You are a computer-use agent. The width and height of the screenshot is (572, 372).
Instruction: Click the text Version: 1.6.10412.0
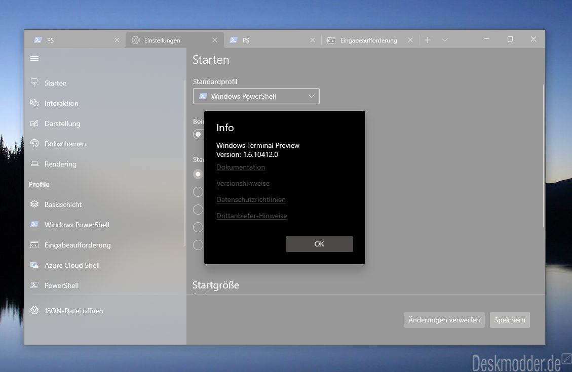pos(247,154)
